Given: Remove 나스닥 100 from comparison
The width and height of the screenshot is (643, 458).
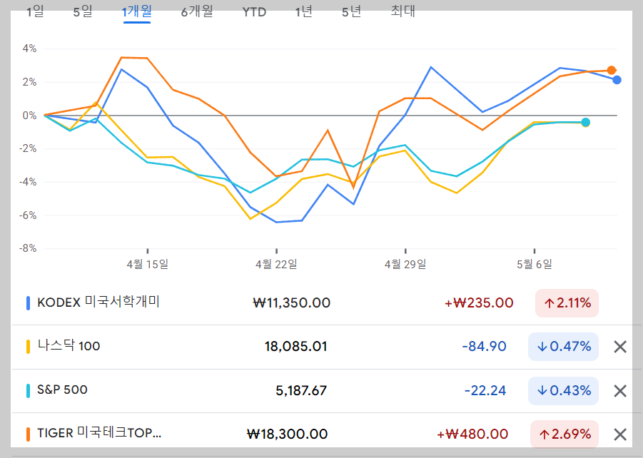Looking at the screenshot, I should [620, 347].
